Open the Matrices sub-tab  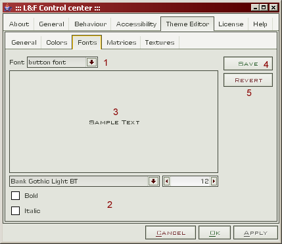click(121, 42)
